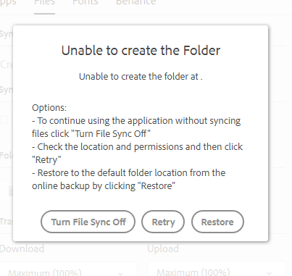This screenshot has height=276, width=292.
Task: Click the 'Options:' instruction text
Action: coord(49,108)
